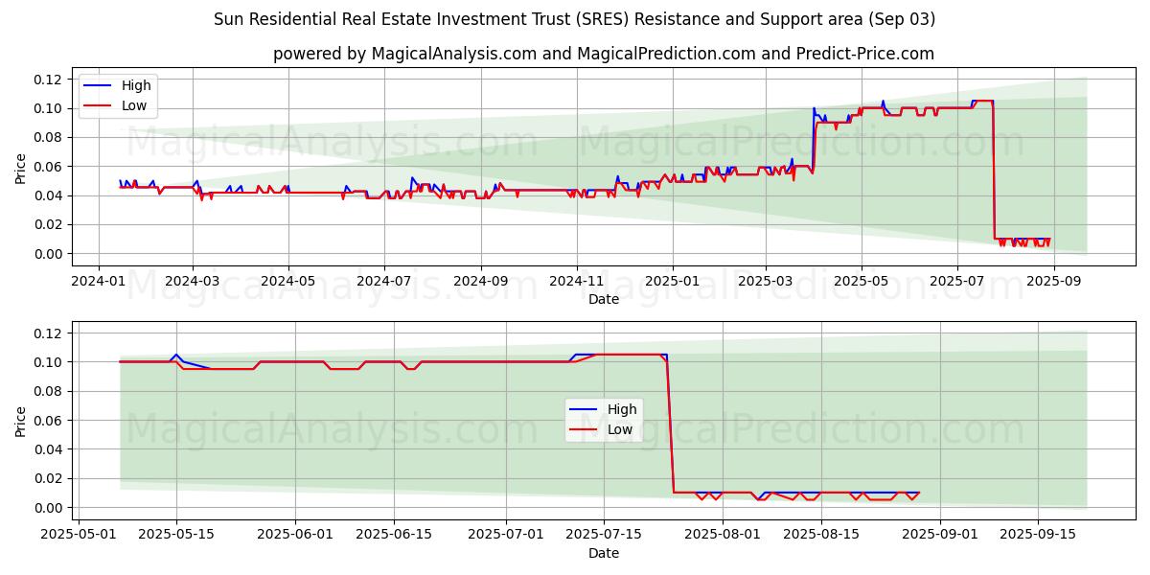
Task: Click 'Low' in the top chart legend
Action: click(x=134, y=105)
